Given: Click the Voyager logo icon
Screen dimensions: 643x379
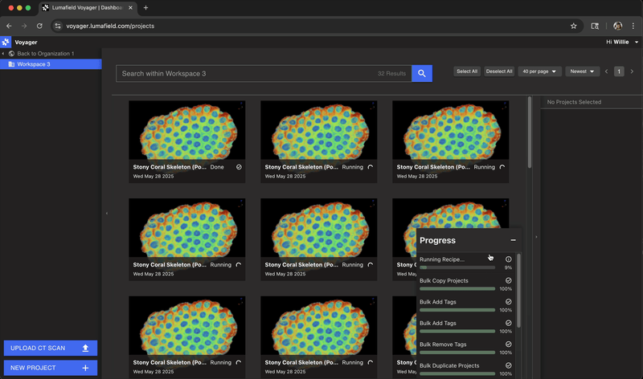Looking at the screenshot, I should pos(6,42).
